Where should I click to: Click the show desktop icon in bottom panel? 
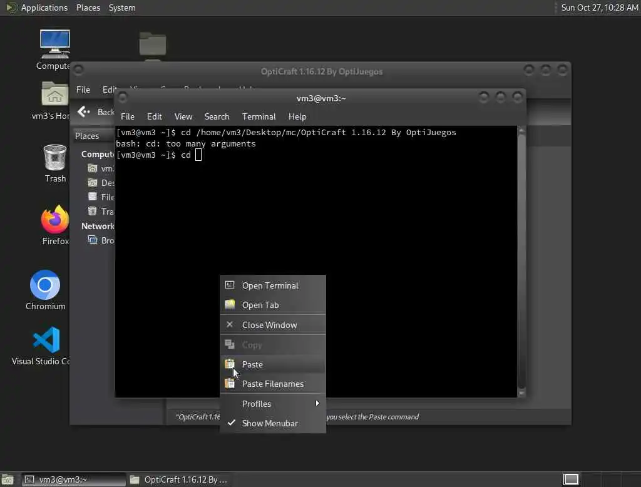[8, 479]
